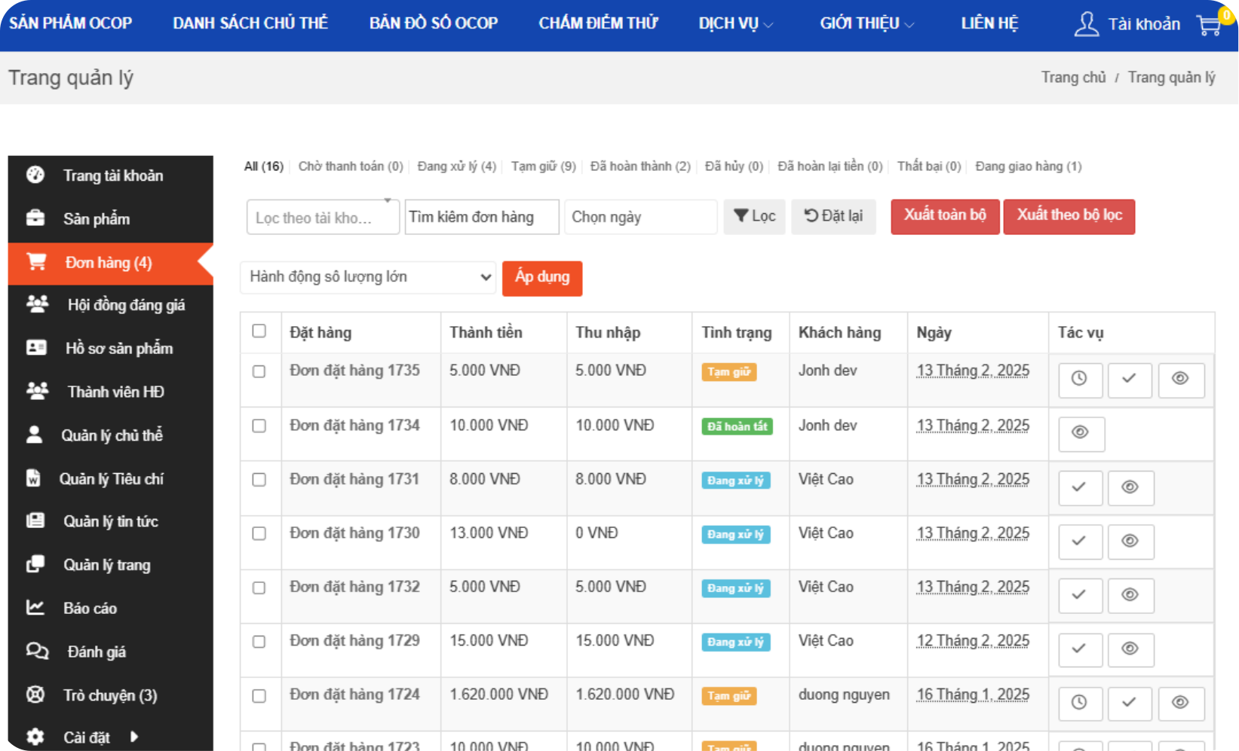Check the box for order 1730
Screen dimensions: 1239x751
click(259, 534)
